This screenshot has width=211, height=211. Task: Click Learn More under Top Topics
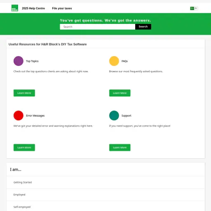click(24, 93)
